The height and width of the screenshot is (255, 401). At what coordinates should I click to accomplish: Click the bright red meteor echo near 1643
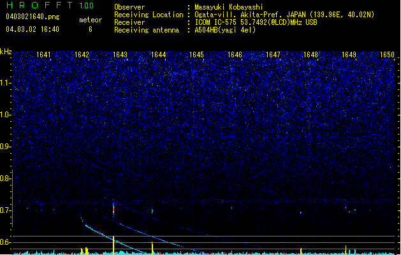coord(113,210)
